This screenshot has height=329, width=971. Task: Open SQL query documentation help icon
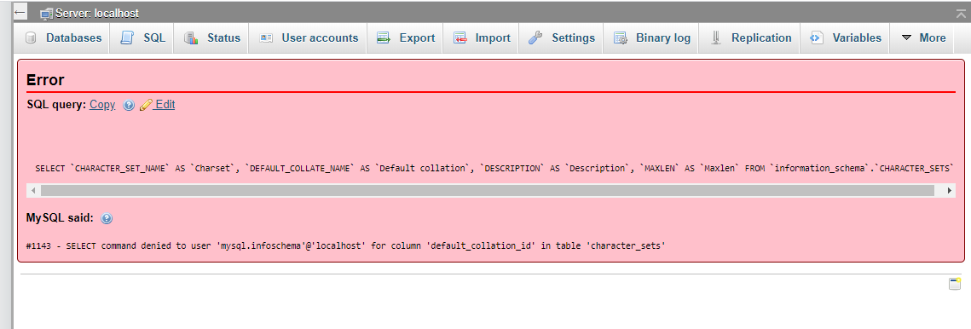click(x=129, y=106)
